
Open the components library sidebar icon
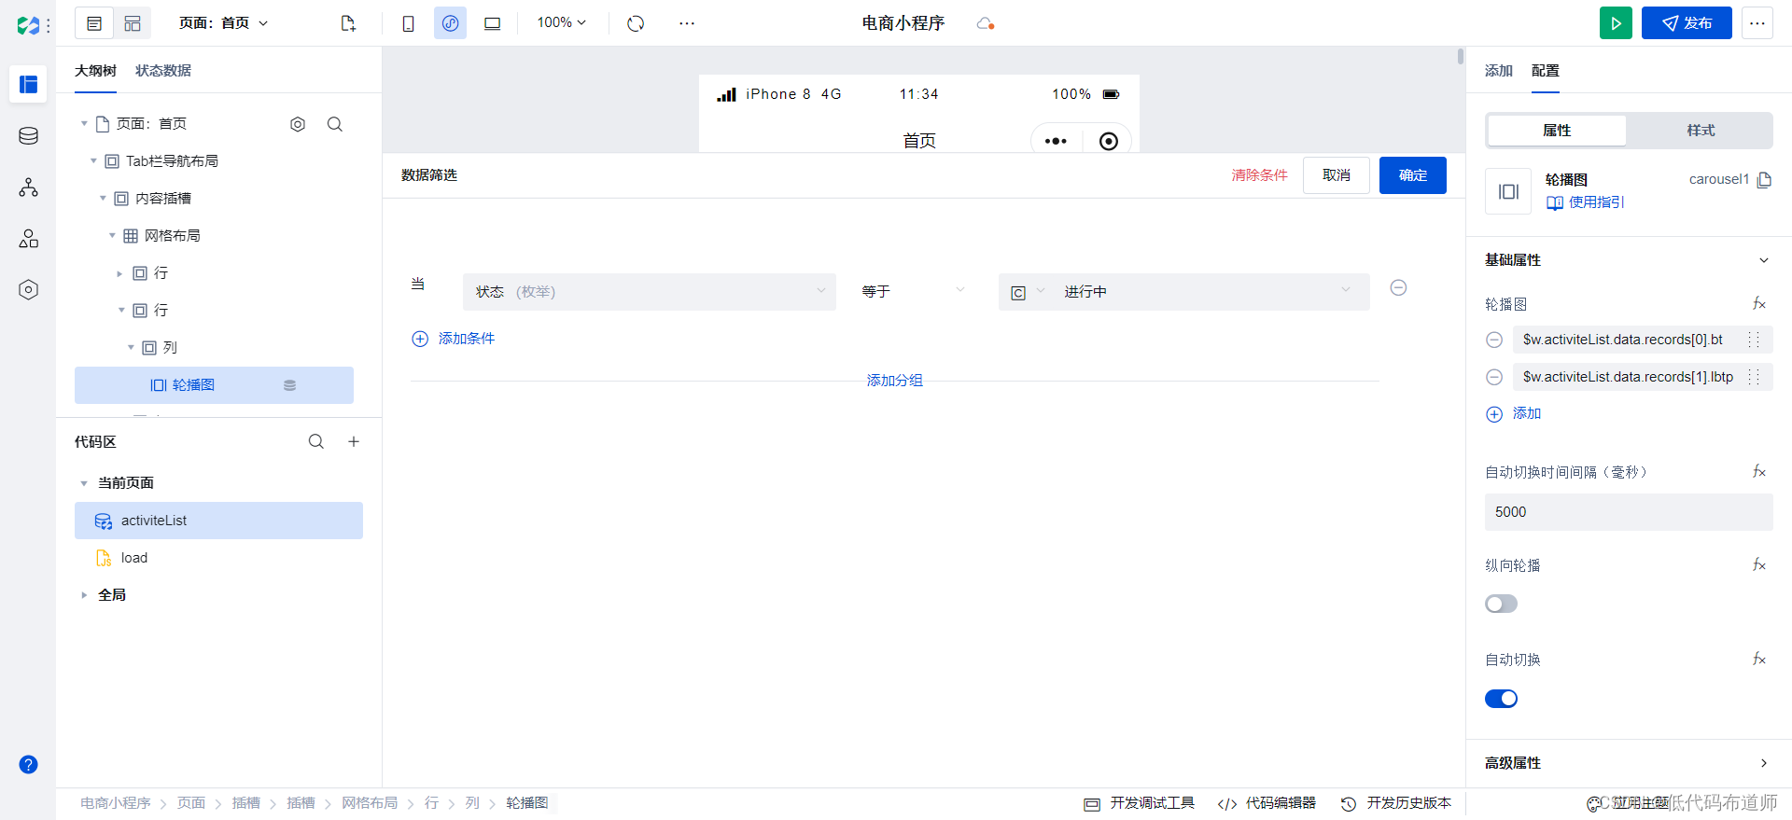(x=28, y=239)
